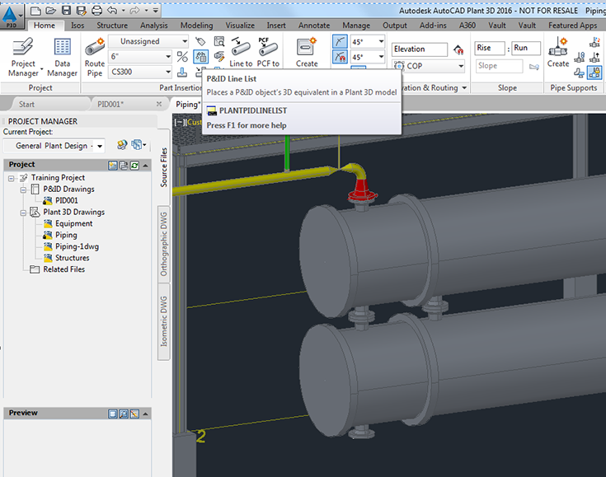Screen dimensions: 606x477
Task: Collapse the Preview panel section
Action: coord(145,414)
